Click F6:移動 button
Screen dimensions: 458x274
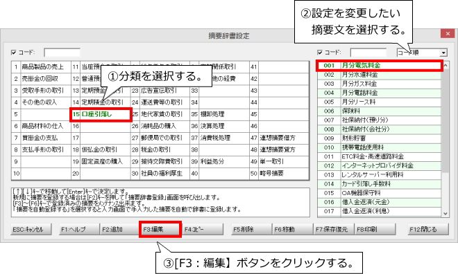pos(293,229)
